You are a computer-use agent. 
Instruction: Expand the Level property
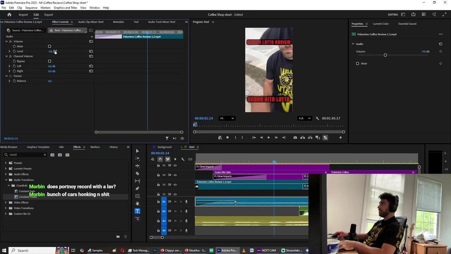point(9,51)
